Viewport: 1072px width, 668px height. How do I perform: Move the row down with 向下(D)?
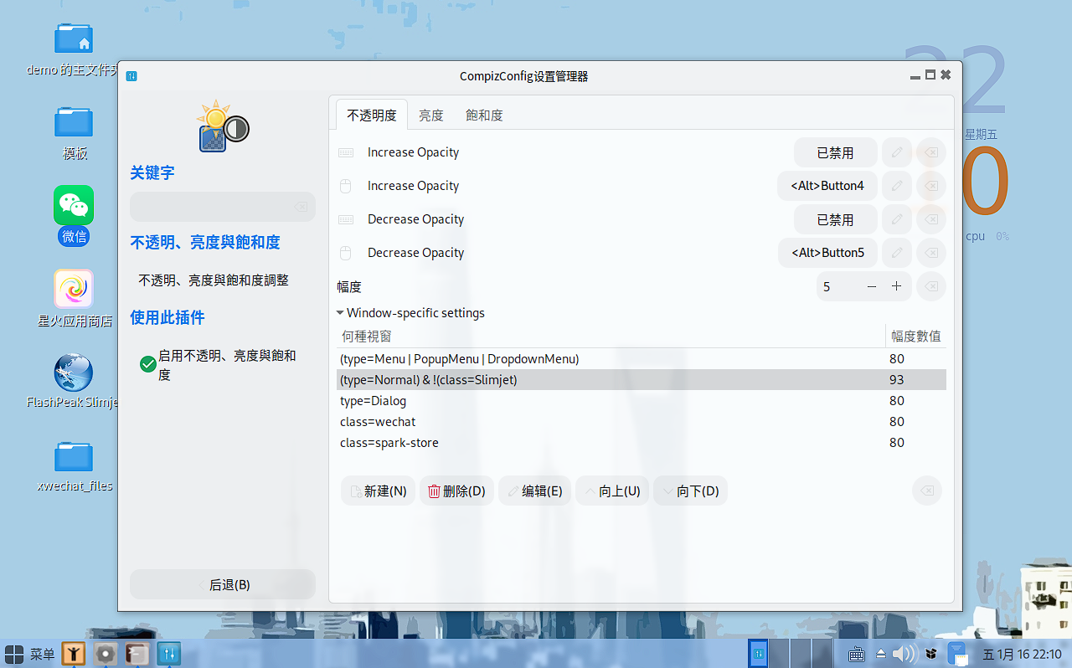tap(690, 491)
